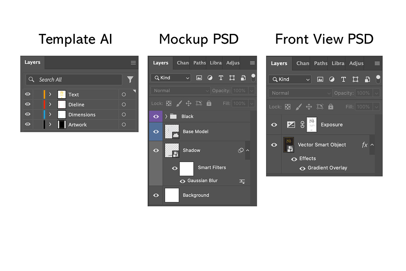406x271 pixels.
Task: Hide the Gaussian Blur smart filter
Action: (x=183, y=181)
